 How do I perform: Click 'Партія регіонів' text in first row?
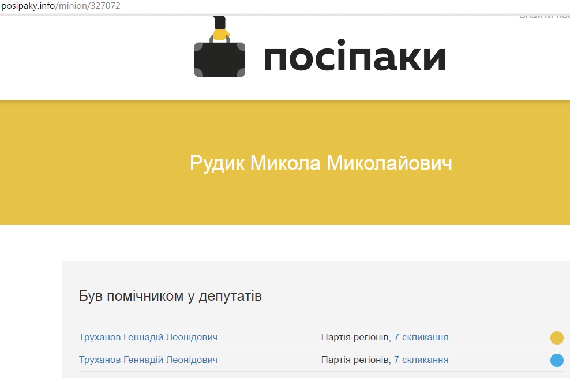tap(355, 338)
